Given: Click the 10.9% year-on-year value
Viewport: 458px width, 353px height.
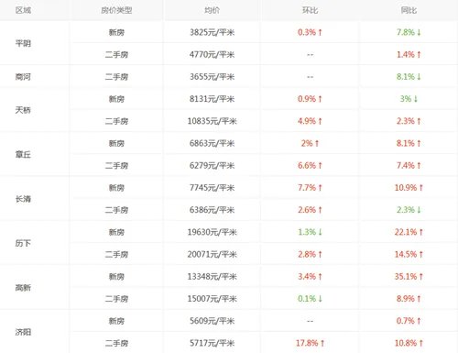Looking at the screenshot, I should [409, 188].
